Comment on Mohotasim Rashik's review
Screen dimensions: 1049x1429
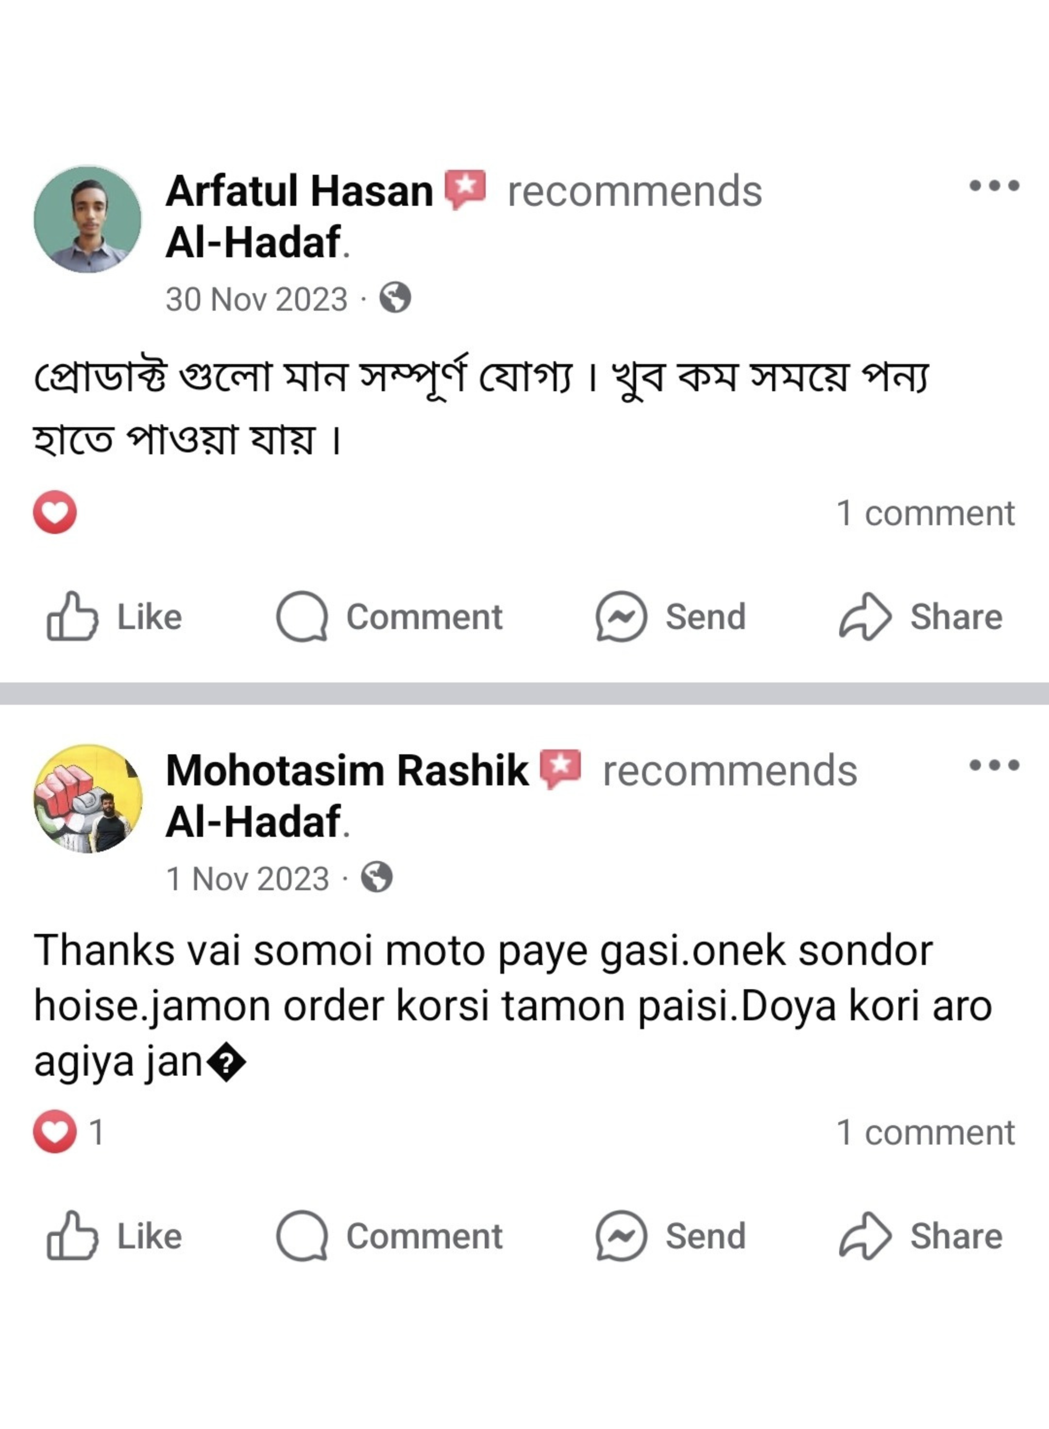pos(389,1236)
